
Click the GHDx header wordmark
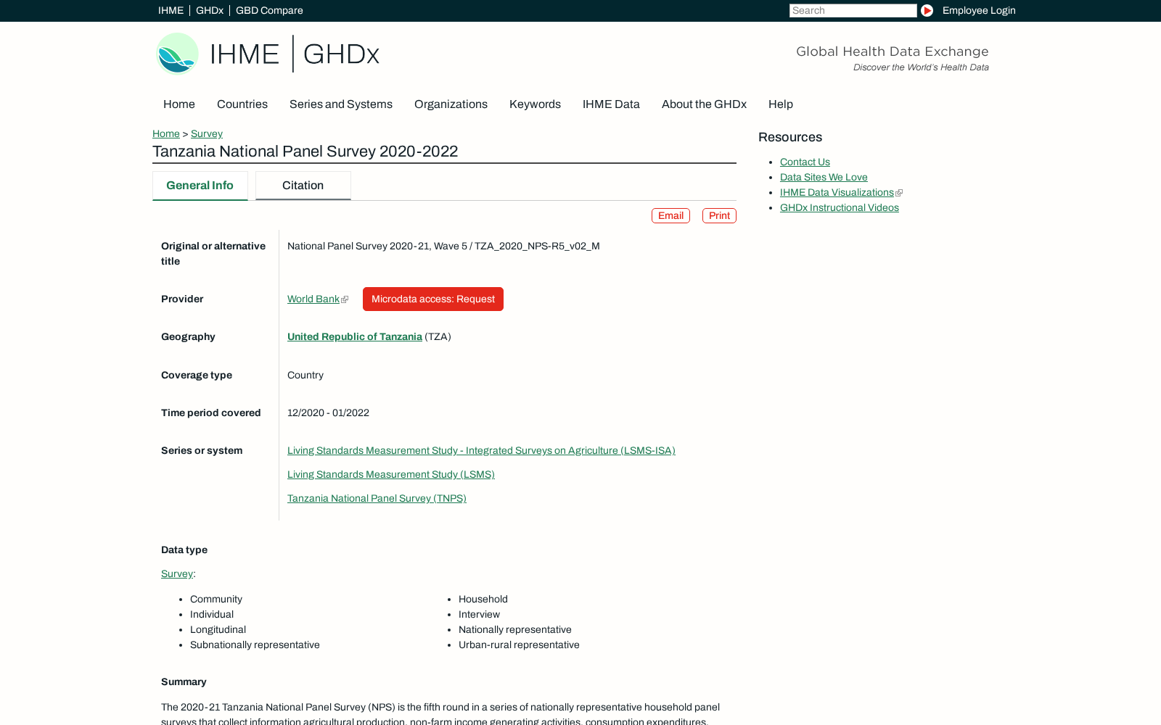341,54
